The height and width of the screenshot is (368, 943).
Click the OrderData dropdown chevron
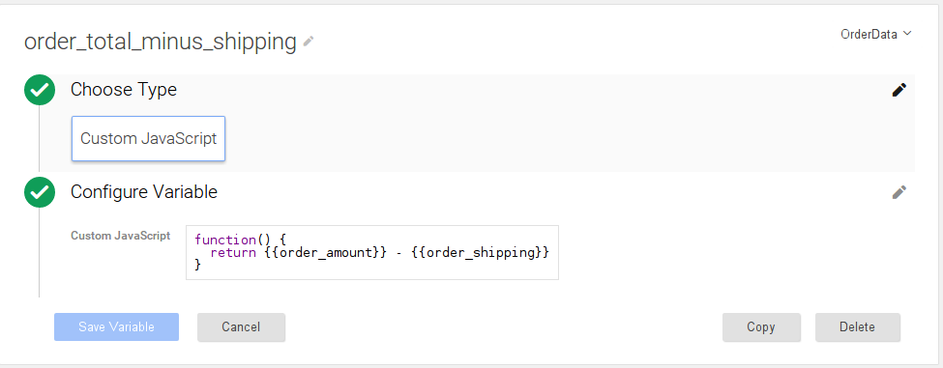tap(907, 34)
